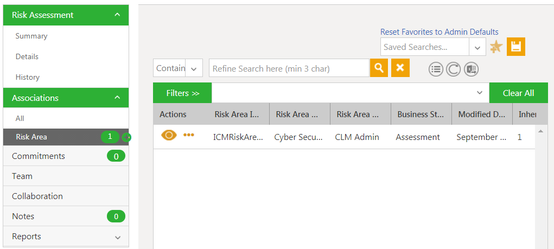Add Risk Area association with plus icon
The image size is (554, 249).
[x=126, y=137]
